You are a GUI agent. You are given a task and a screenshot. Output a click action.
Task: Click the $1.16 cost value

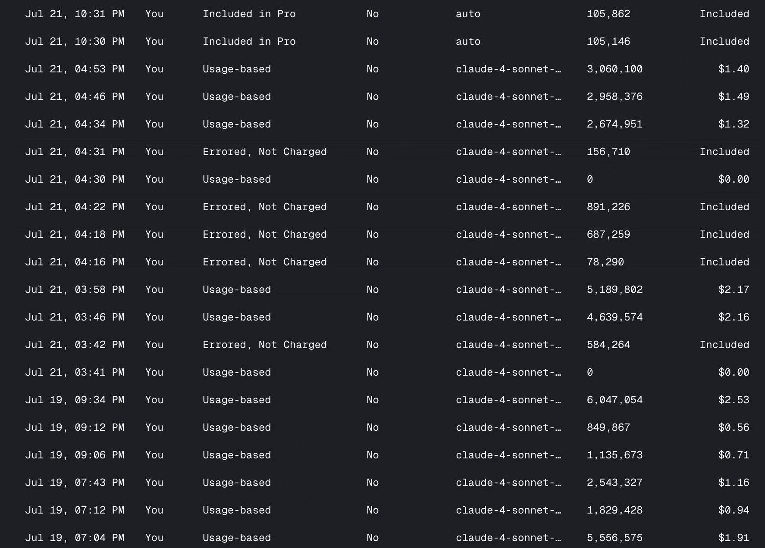[x=734, y=483]
